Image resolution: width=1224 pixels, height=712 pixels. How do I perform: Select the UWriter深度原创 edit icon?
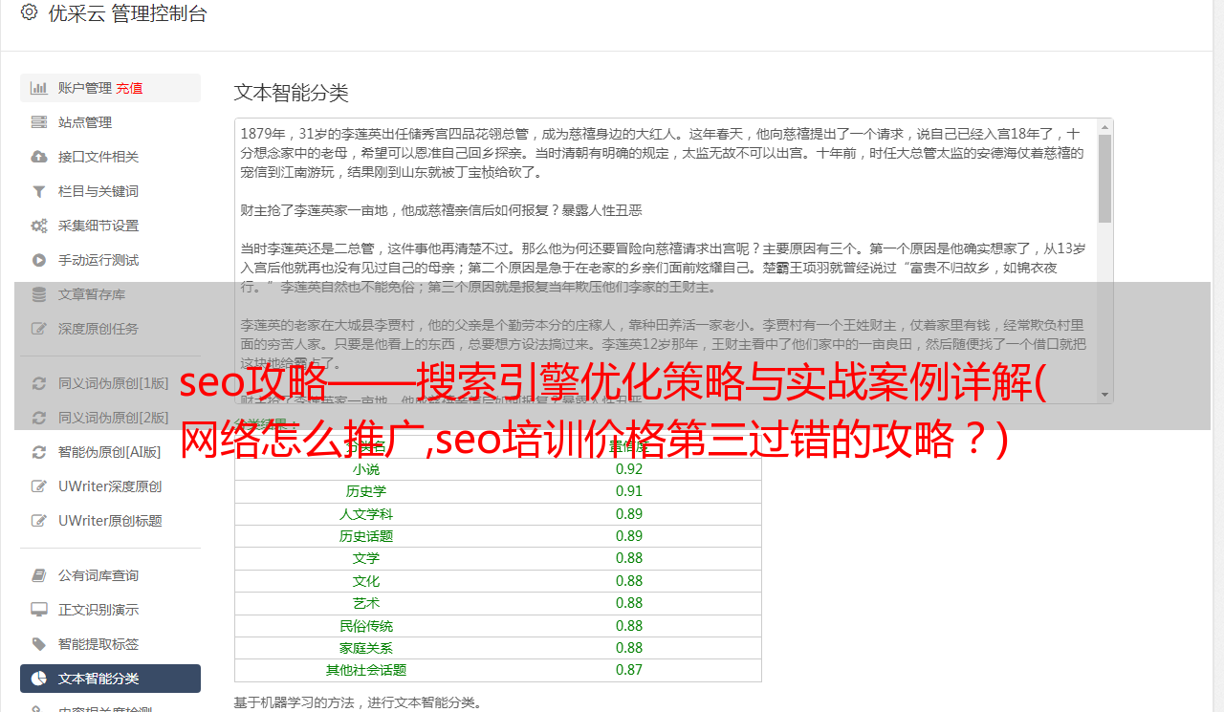click(39, 486)
